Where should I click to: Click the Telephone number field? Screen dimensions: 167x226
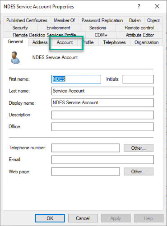pyautogui.click(x=86, y=148)
